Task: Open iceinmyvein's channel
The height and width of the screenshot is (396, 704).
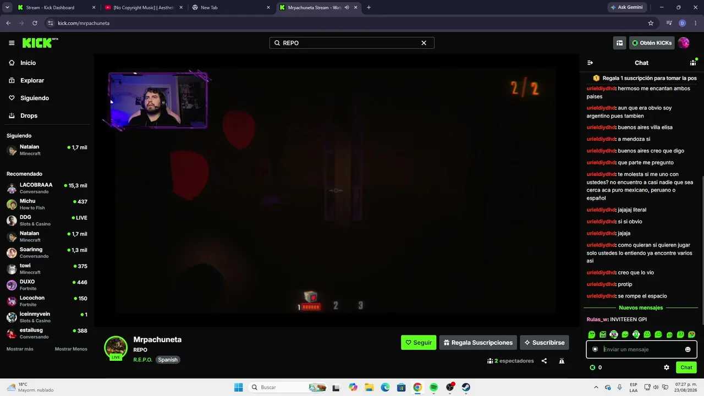Action: [x=47, y=317]
